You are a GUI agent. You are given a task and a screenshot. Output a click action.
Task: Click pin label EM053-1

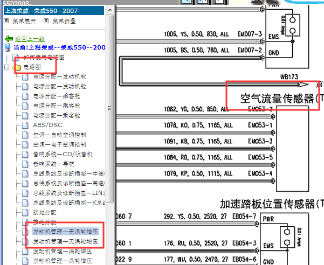pos(260,125)
